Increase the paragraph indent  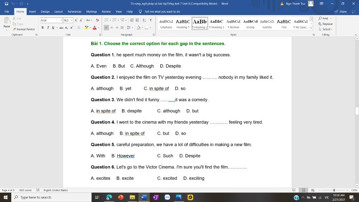[137, 20]
